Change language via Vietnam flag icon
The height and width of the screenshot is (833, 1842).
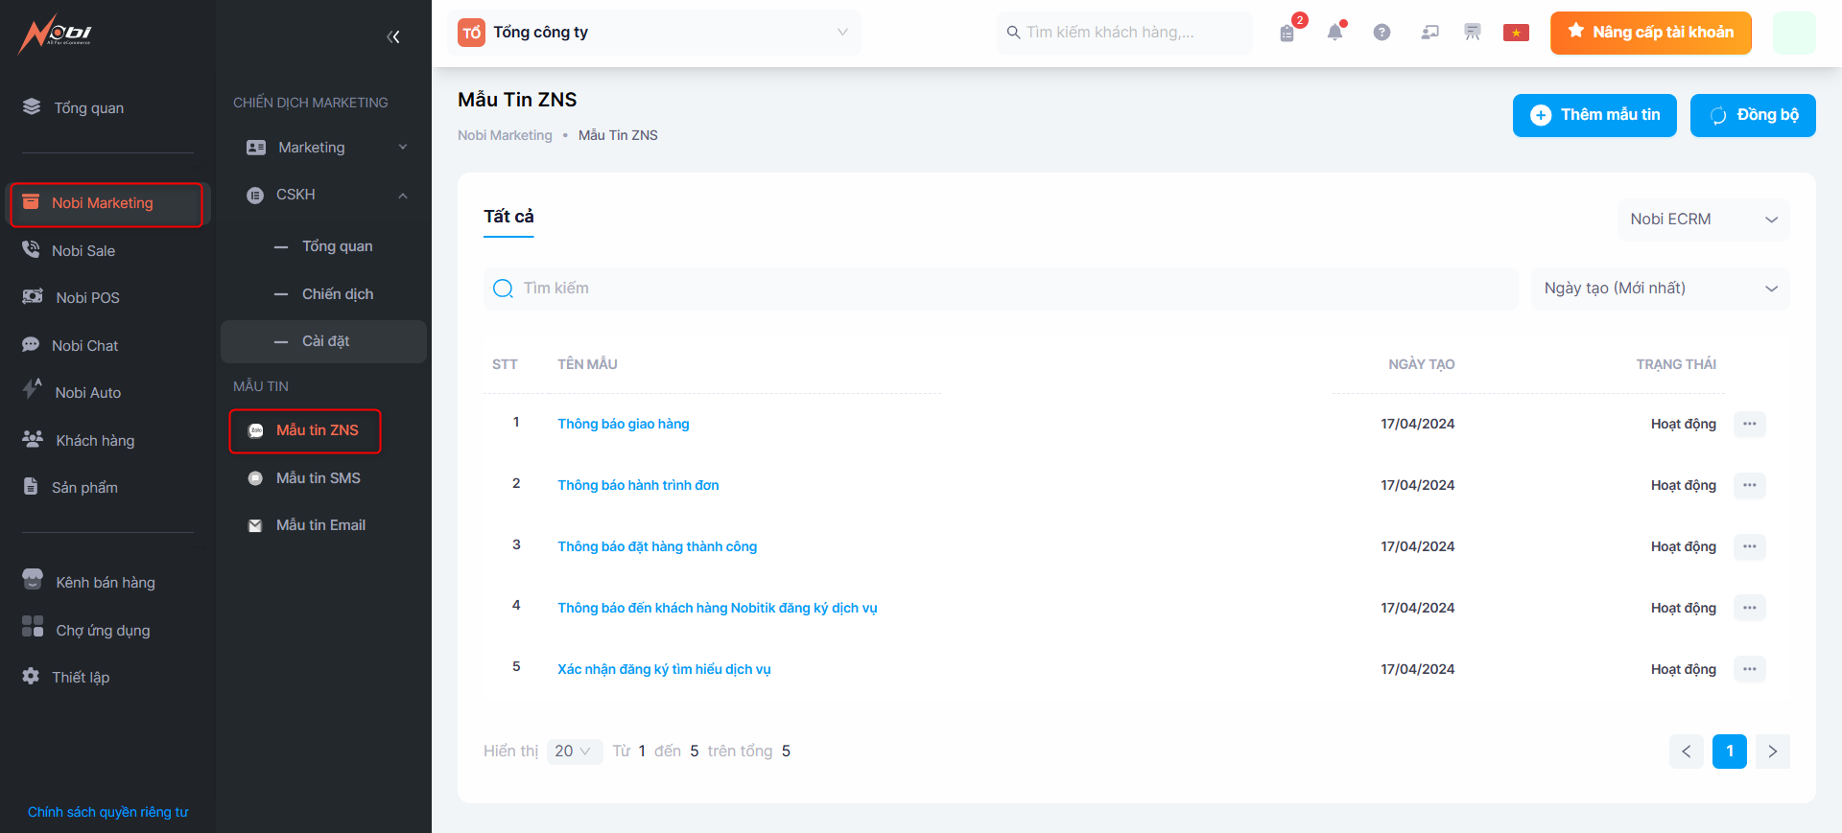(x=1516, y=33)
